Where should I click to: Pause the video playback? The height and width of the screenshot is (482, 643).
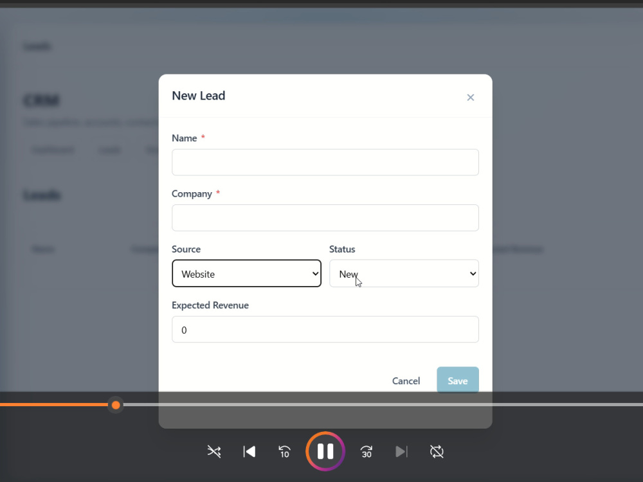[x=325, y=451]
